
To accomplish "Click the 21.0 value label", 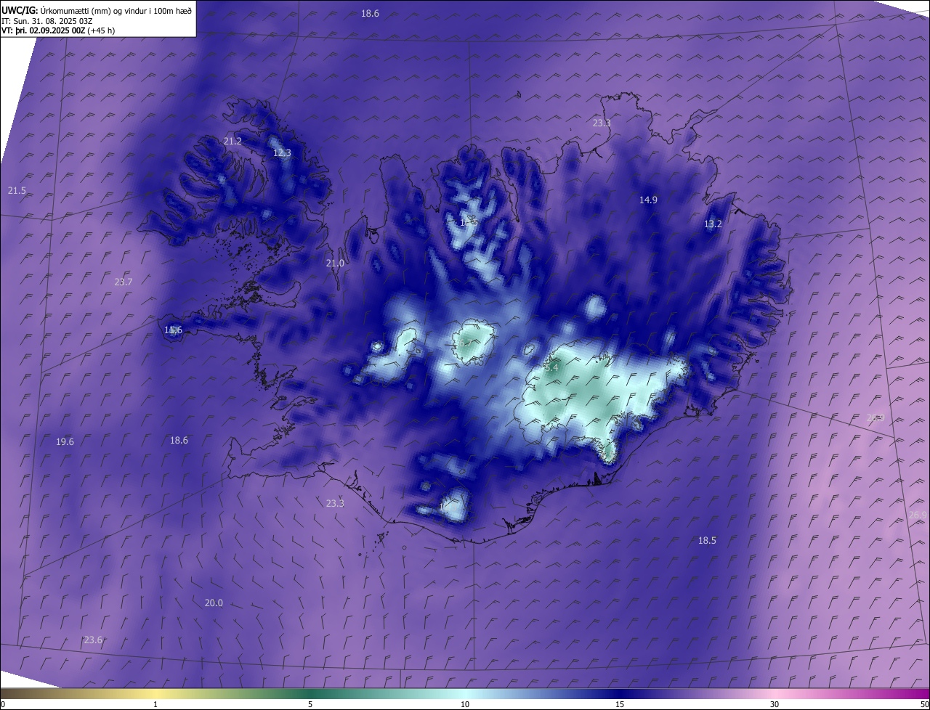I will coord(335,264).
